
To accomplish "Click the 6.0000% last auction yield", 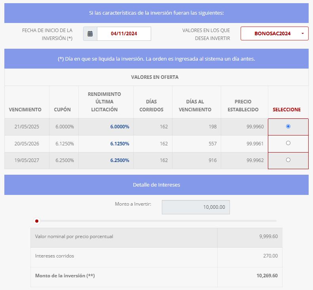I will (x=120, y=127).
